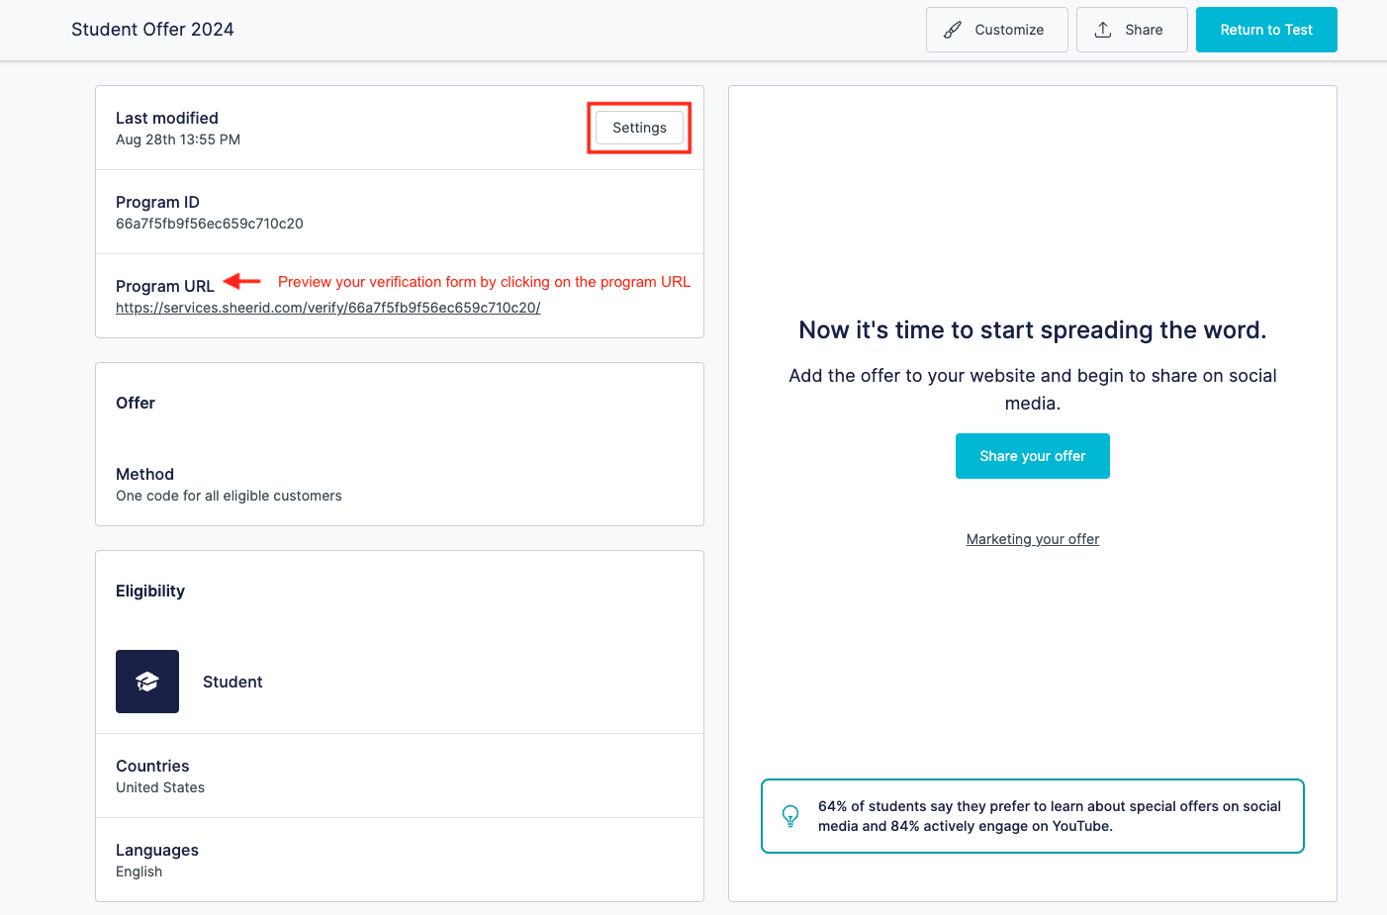Viewport: 1387px width, 915px height.
Task: Click the Student Offer 2024 title
Action: point(152,30)
